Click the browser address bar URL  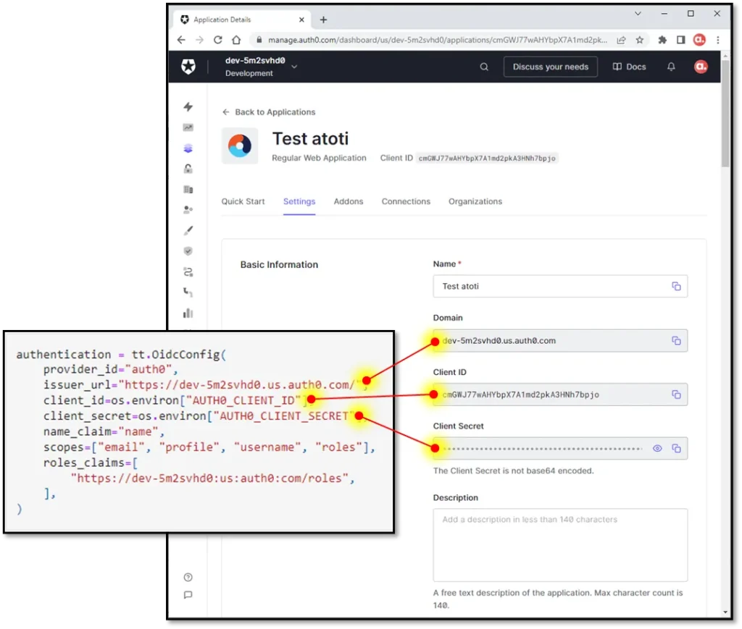click(x=437, y=40)
